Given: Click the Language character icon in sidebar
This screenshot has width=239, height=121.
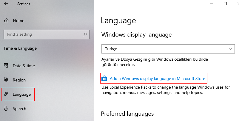Looking at the screenshot, I should pyautogui.click(x=6, y=94).
